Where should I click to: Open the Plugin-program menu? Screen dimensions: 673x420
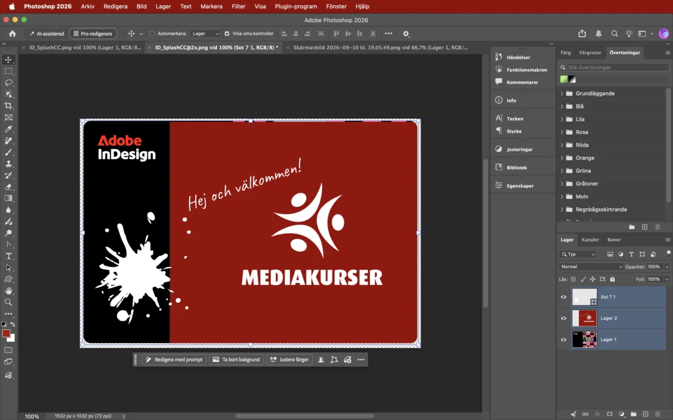pyautogui.click(x=296, y=6)
